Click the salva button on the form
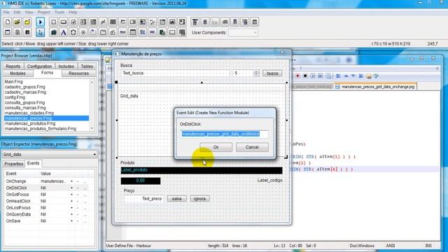The image size is (448, 252). (x=176, y=199)
